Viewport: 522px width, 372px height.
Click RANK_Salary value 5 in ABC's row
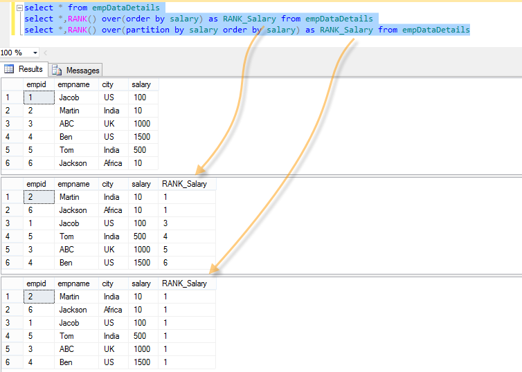(x=187, y=250)
